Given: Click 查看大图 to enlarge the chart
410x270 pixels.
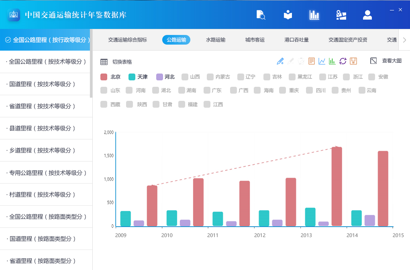Looking at the screenshot, I should point(386,61).
